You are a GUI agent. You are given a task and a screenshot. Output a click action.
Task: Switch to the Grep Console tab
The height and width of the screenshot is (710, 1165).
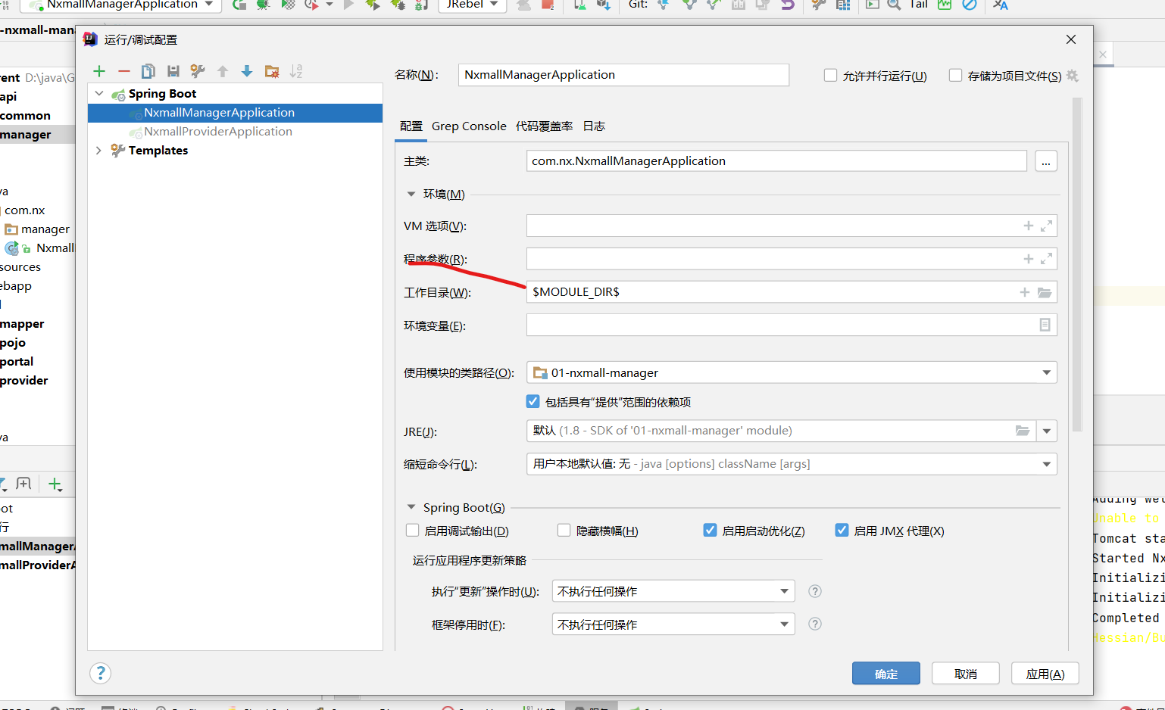(469, 126)
